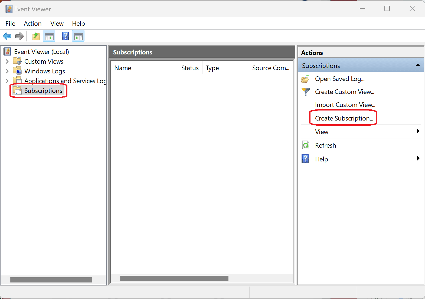Click the Up One Level folder icon

tap(36, 36)
